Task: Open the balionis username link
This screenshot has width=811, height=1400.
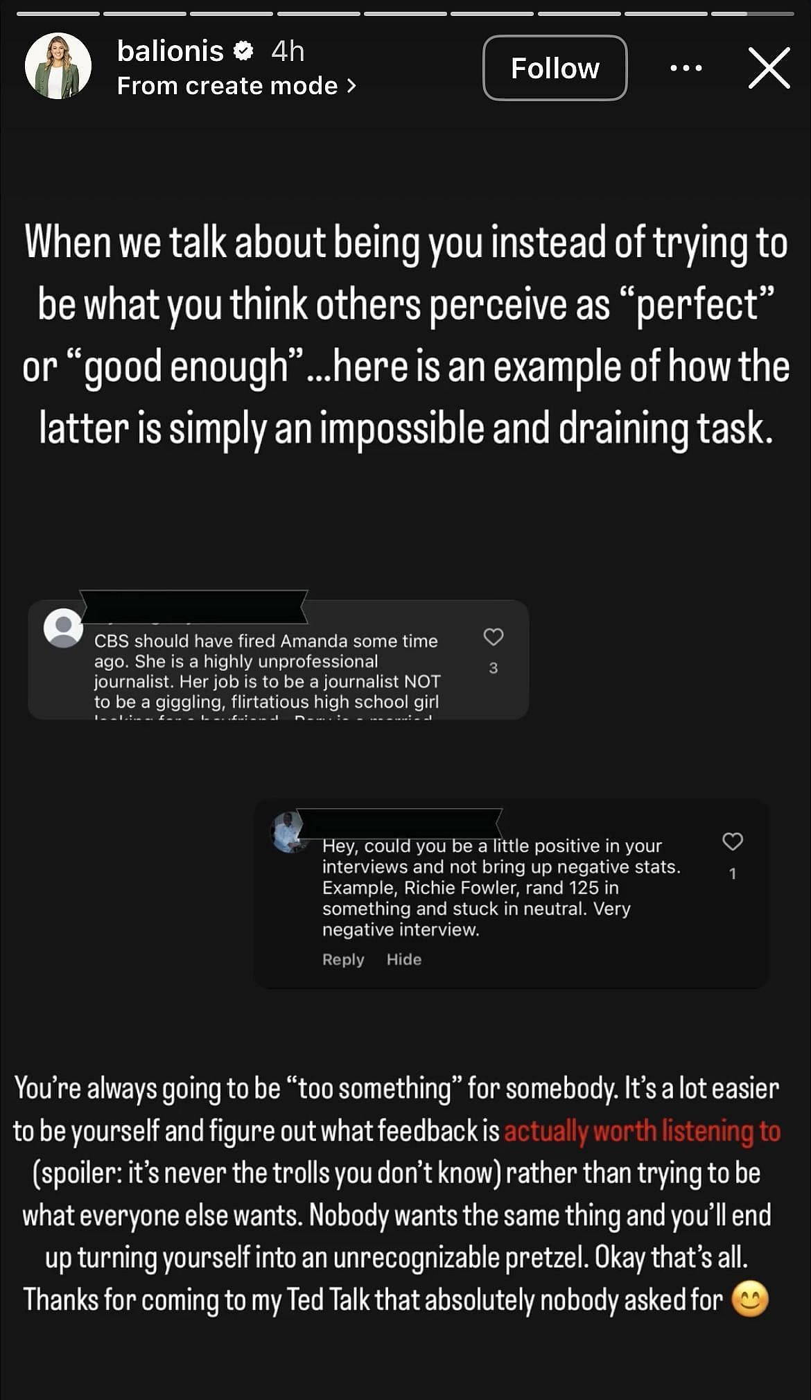Action: (171, 51)
